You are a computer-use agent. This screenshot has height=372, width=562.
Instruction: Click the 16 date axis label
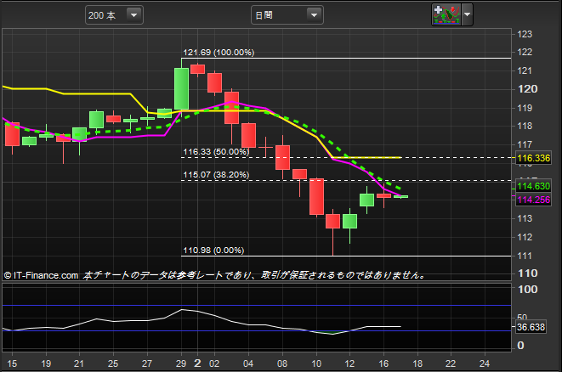pos(383,364)
